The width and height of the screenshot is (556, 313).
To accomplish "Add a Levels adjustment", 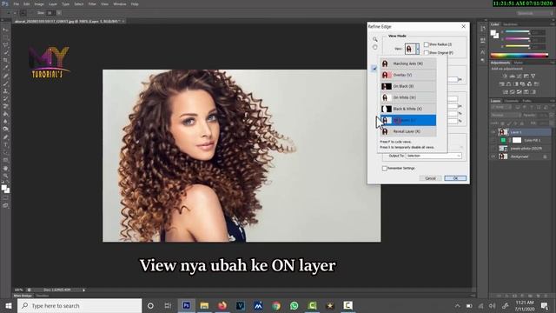I will pyautogui.click(x=512, y=76).
